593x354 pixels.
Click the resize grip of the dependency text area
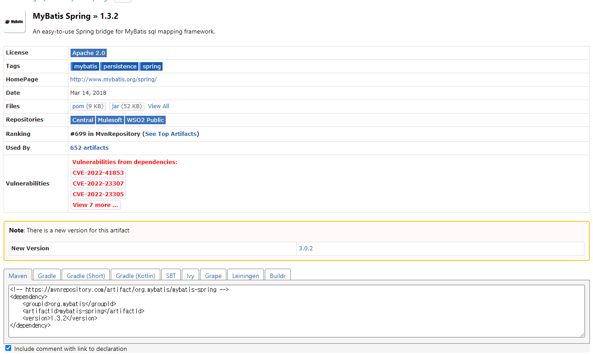pos(582,335)
